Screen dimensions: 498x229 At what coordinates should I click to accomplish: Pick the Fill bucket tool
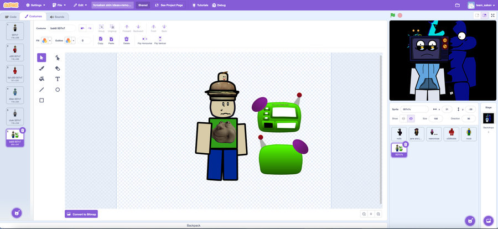[41, 79]
